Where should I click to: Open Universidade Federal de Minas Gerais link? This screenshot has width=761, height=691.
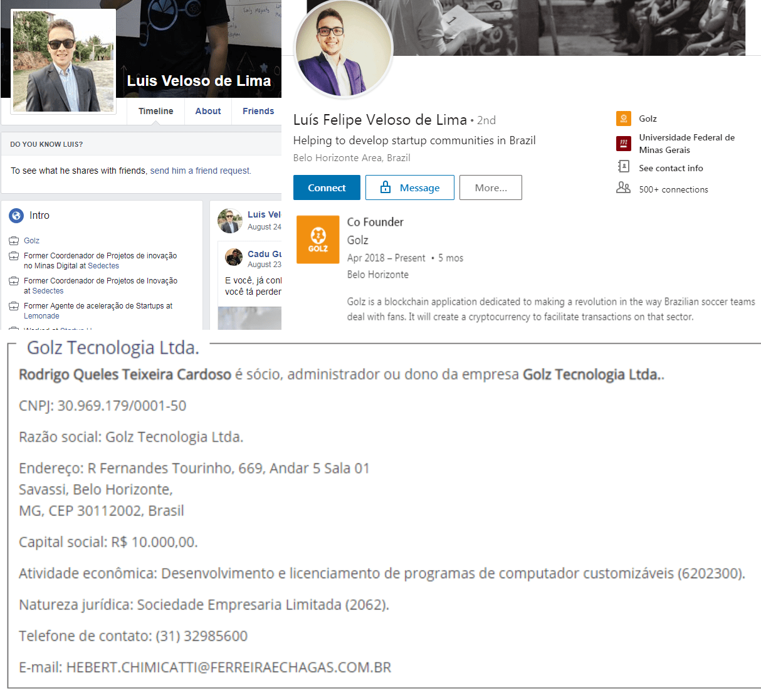click(x=686, y=144)
